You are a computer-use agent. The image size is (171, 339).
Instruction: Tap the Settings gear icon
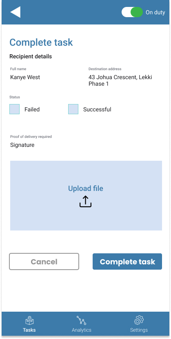tap(139, 320)
